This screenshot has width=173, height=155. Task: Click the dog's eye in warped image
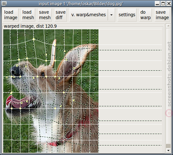[x=43, y=74]
